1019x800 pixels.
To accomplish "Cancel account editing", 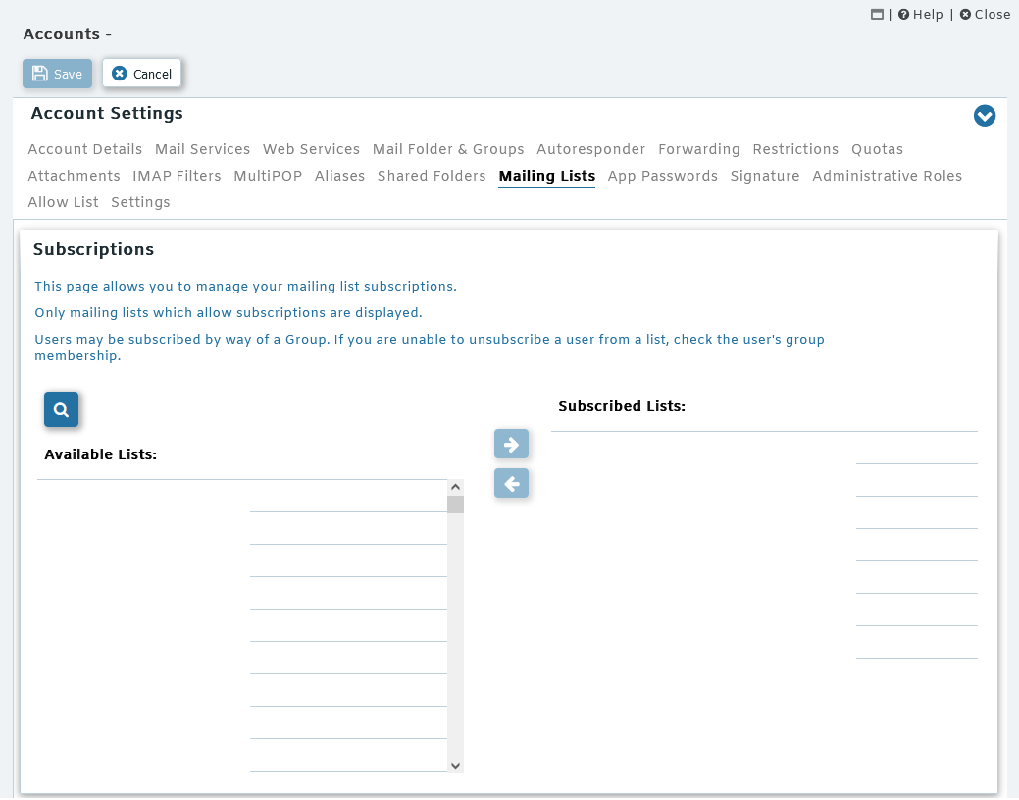I will pyautogui.click(x=142, y=74).
